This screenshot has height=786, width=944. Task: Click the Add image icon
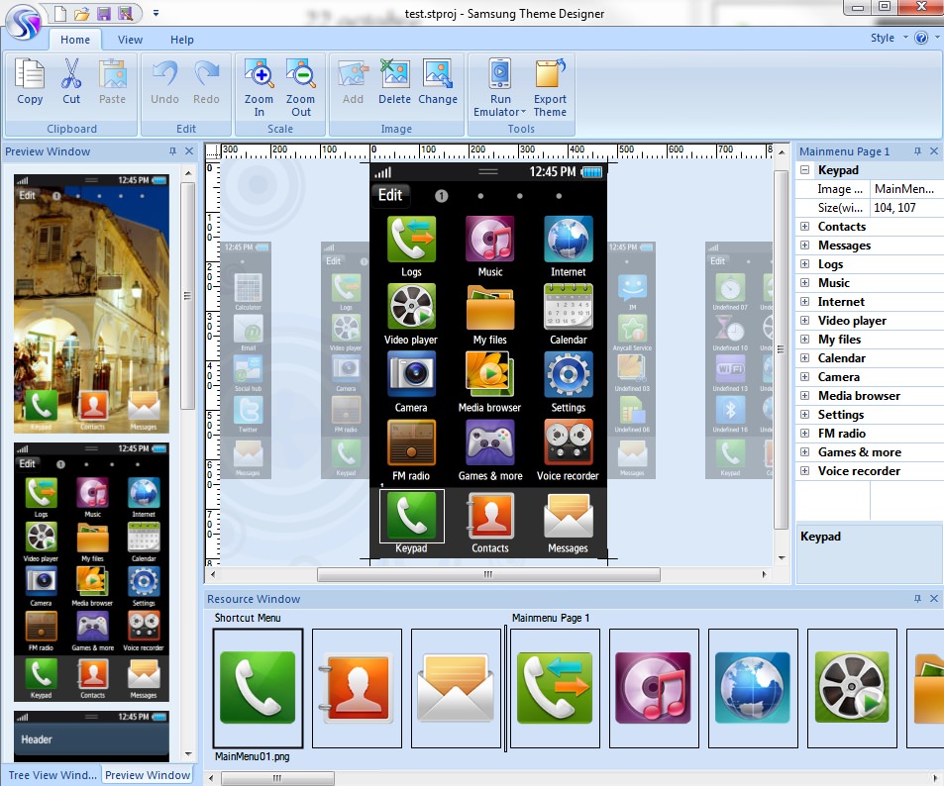(x=353, y=74)
